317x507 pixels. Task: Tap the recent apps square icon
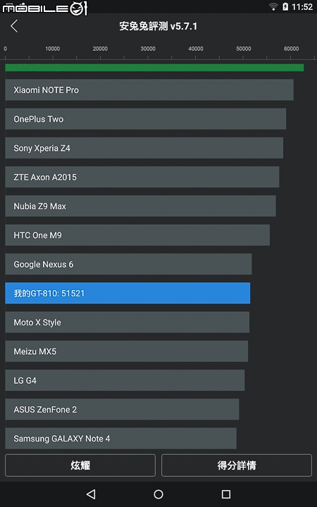(226, 494)
